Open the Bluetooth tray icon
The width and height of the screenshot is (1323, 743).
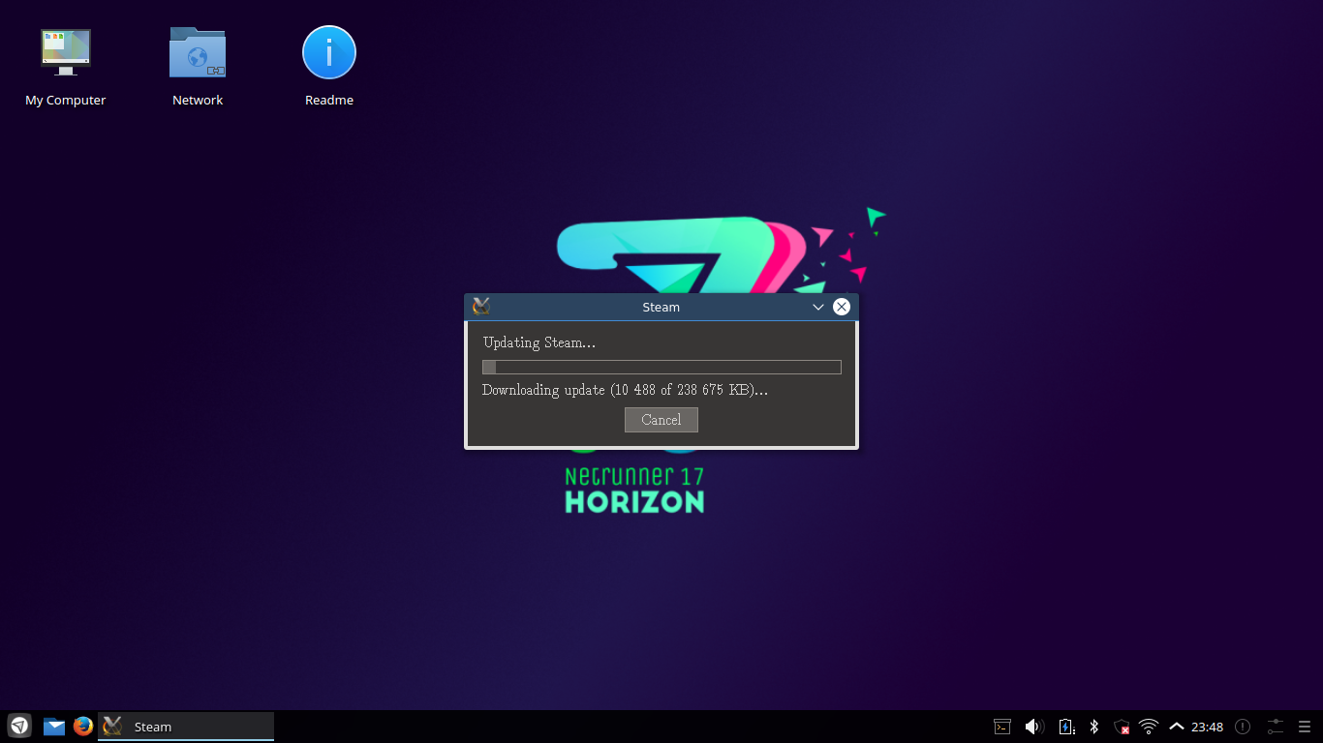(x=1094, y=727)
